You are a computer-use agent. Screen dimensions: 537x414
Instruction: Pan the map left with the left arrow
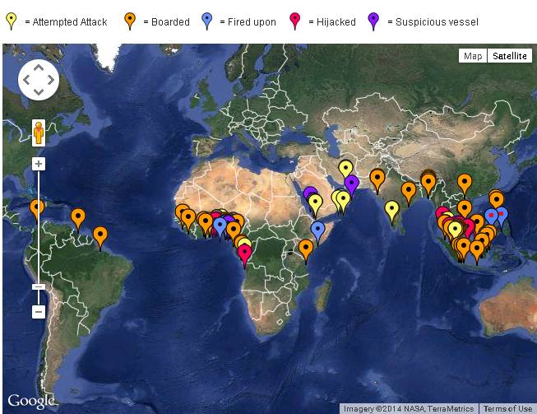click(26, 81)
